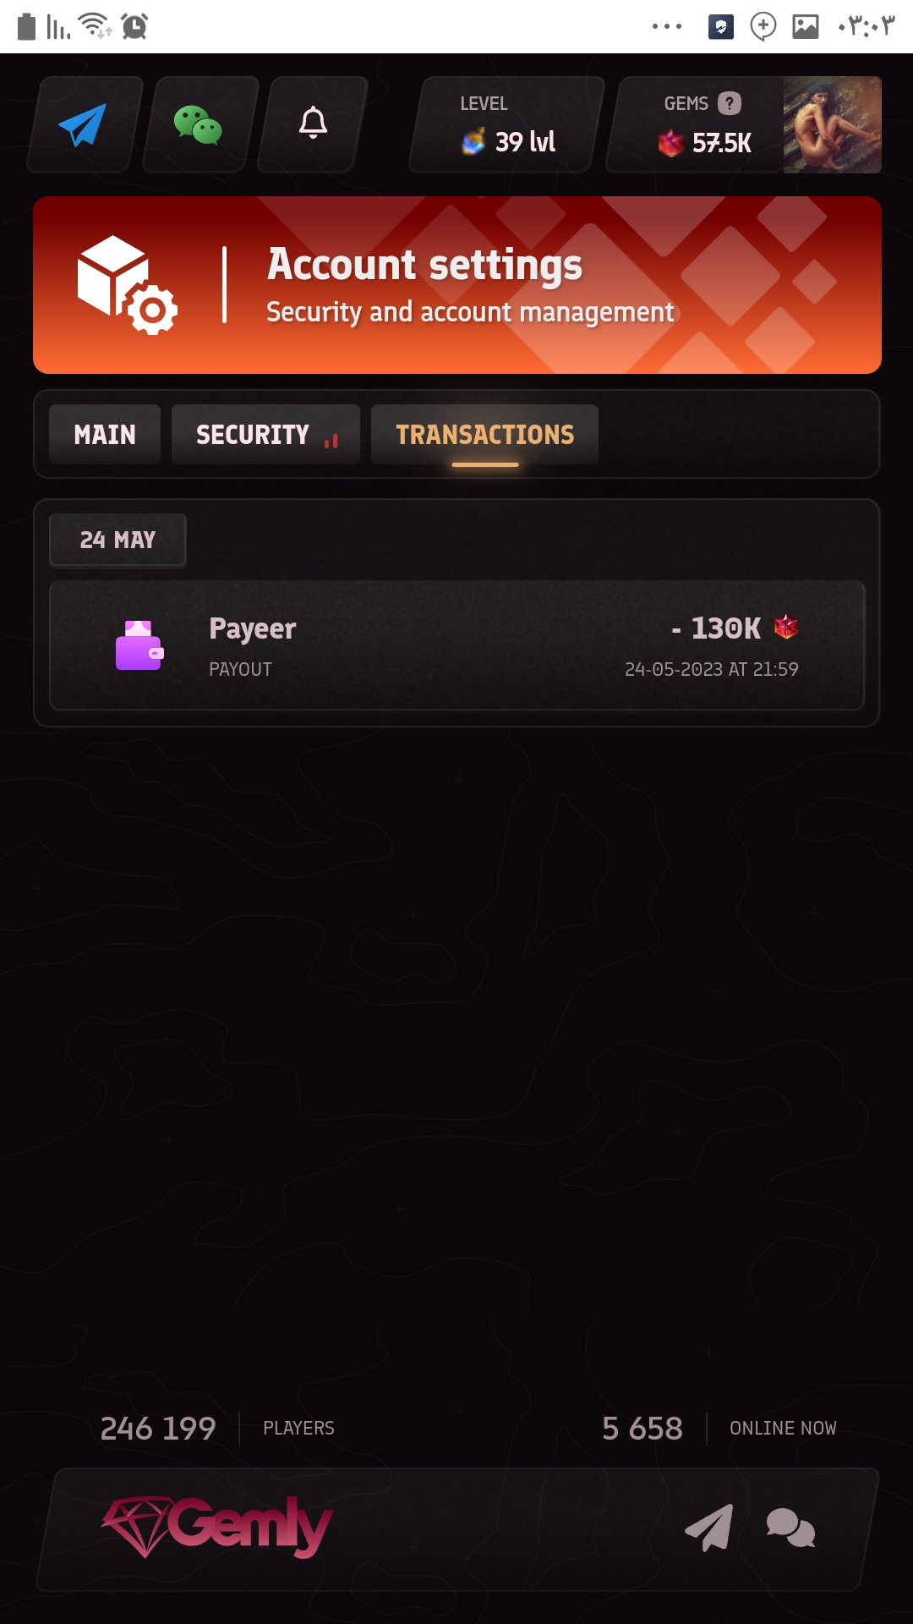Click the 57.5K gems balance
The width and height of the screenshot is (913, 1624).
tap(722, 143)
